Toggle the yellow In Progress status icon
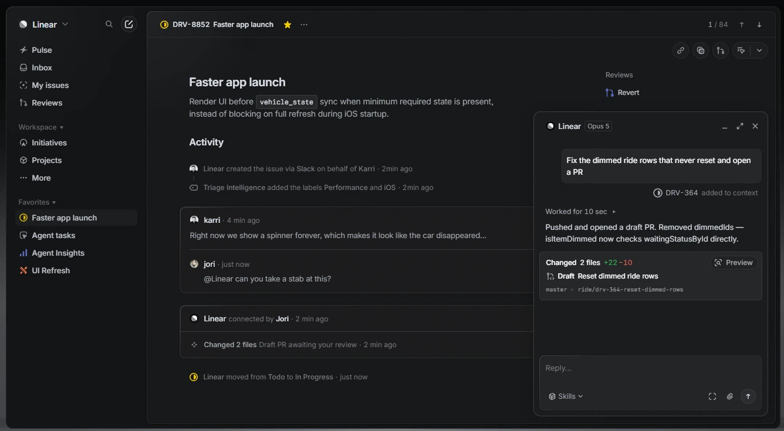Image resolution: width=784 pixels, height=431 pixels. click(164, 25)
